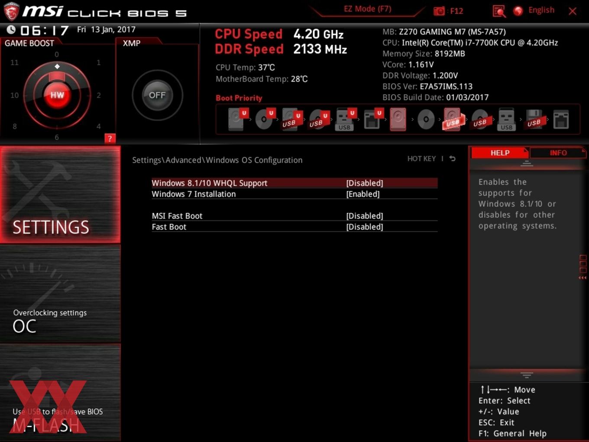Click the Boot Priority label

[239, 98]
